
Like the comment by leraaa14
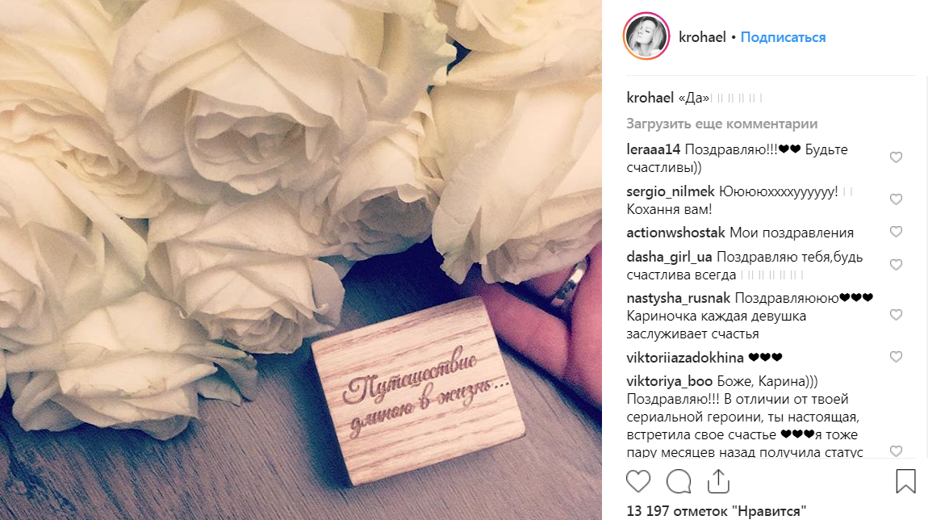tap(896, 157)
